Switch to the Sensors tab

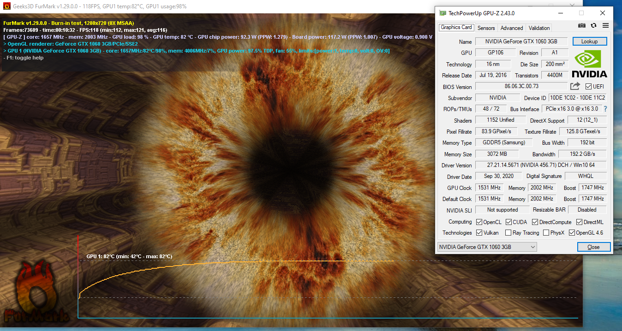[486, 28]
